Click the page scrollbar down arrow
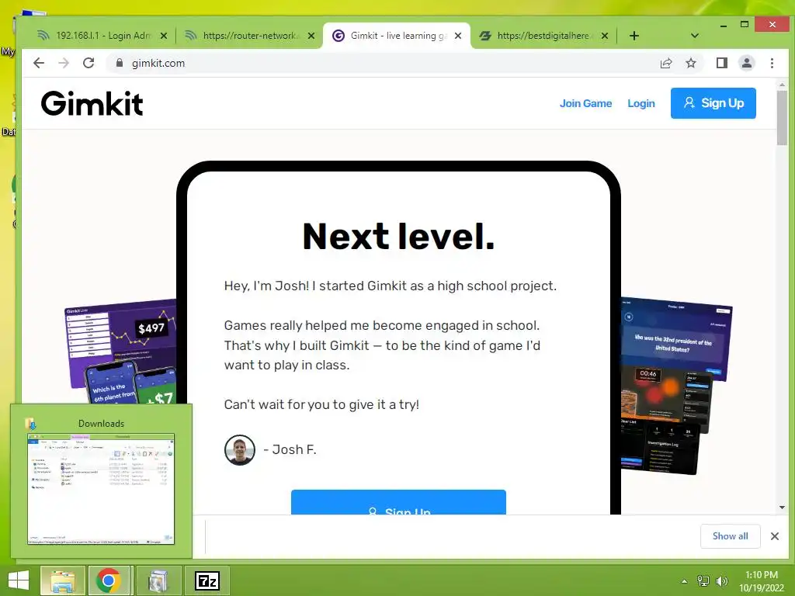Image resolution: width=795 pixels, height=596 pixels. pyautogui.click(x=782, y=508)
